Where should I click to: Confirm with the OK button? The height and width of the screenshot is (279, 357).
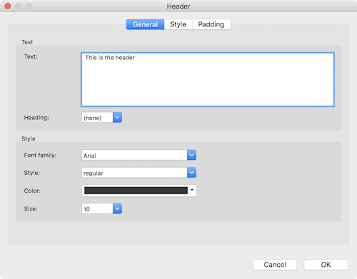[x=326, y=265]
